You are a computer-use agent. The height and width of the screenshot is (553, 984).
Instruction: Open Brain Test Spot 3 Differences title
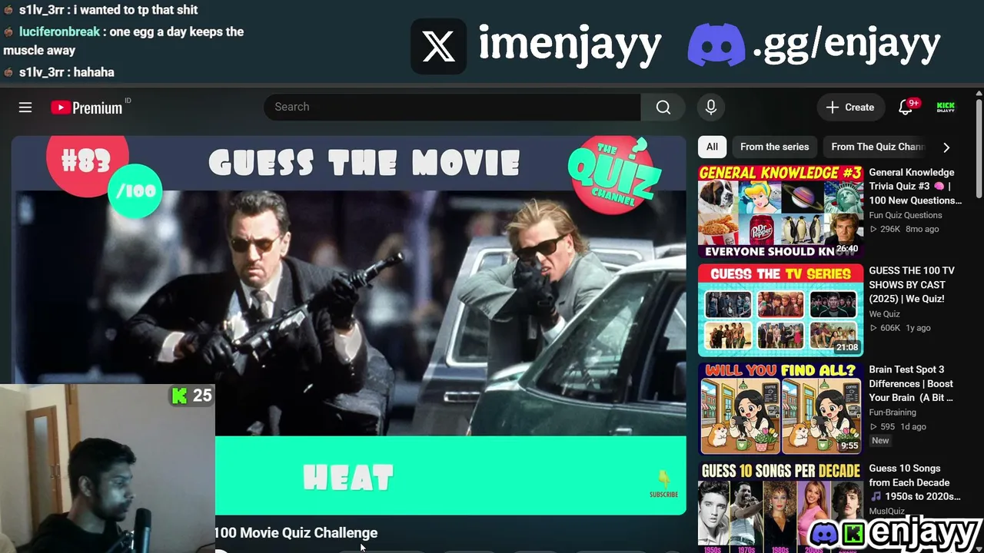(x=911, y=383)
